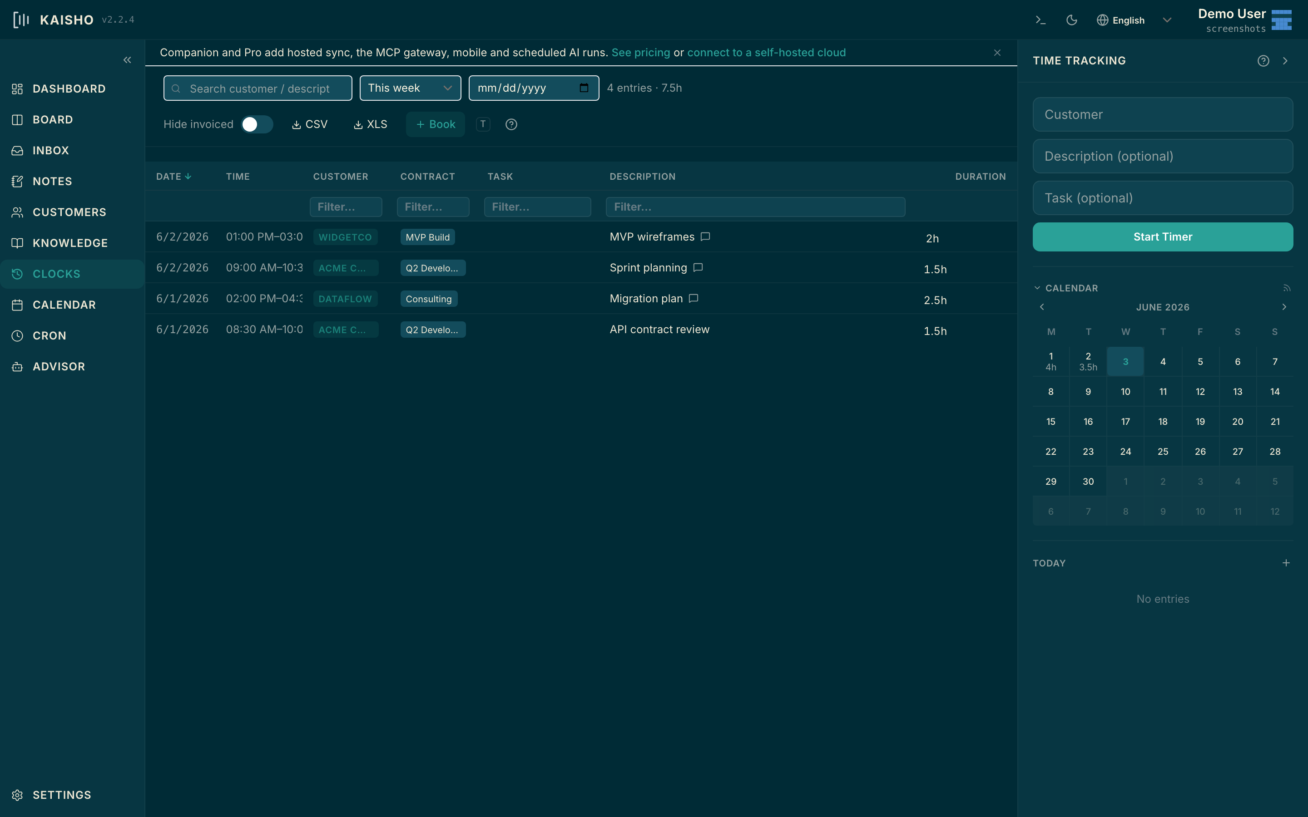Follow the See pricing link
The height and width of the screenshot is (817, 1308).
click(640, 52)
